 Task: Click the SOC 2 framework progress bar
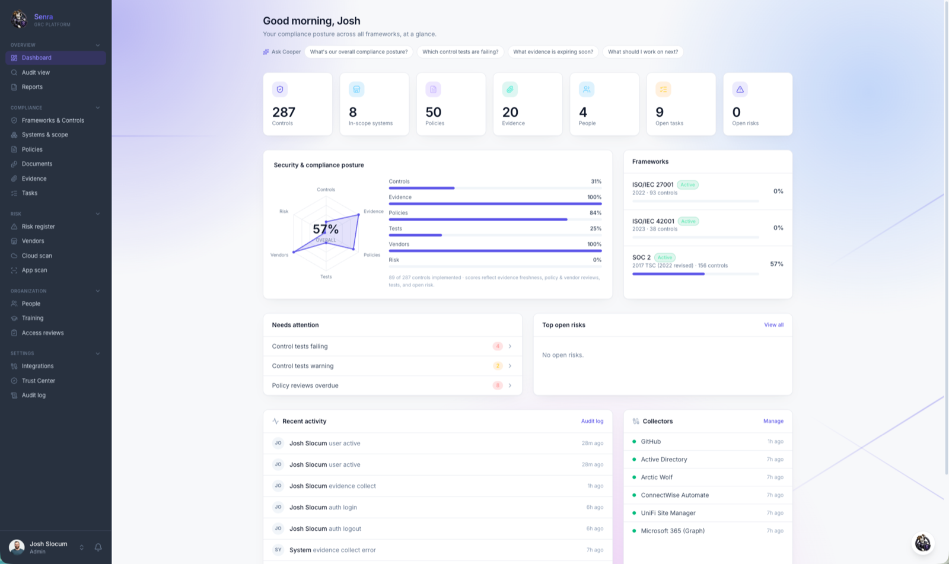[696, 274]
